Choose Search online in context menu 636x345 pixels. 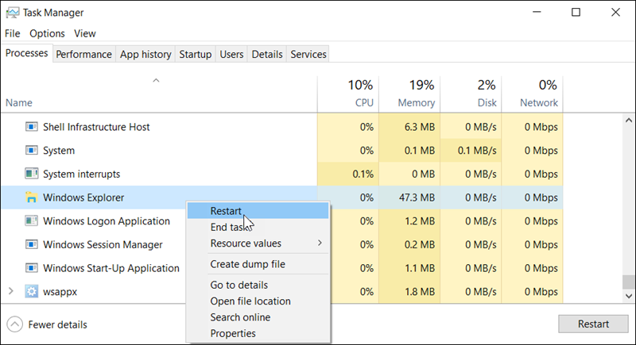[258, 317]
